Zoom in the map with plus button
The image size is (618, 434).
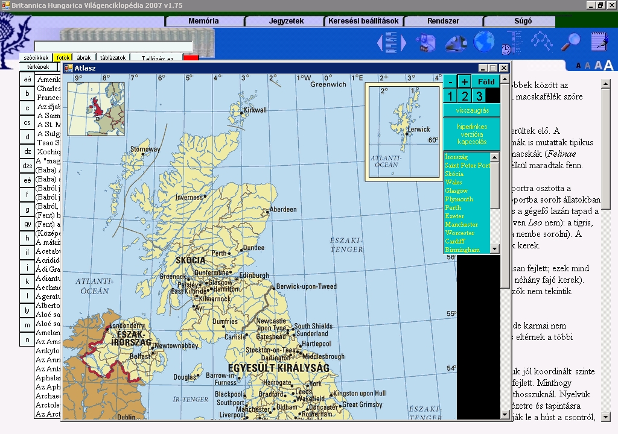point(465,81)
